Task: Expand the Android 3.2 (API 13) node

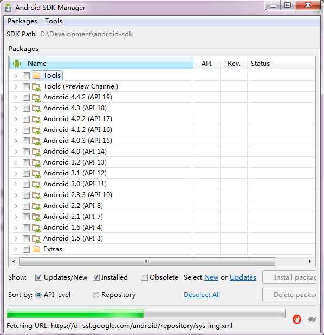Action: click(x=16, y=162)
